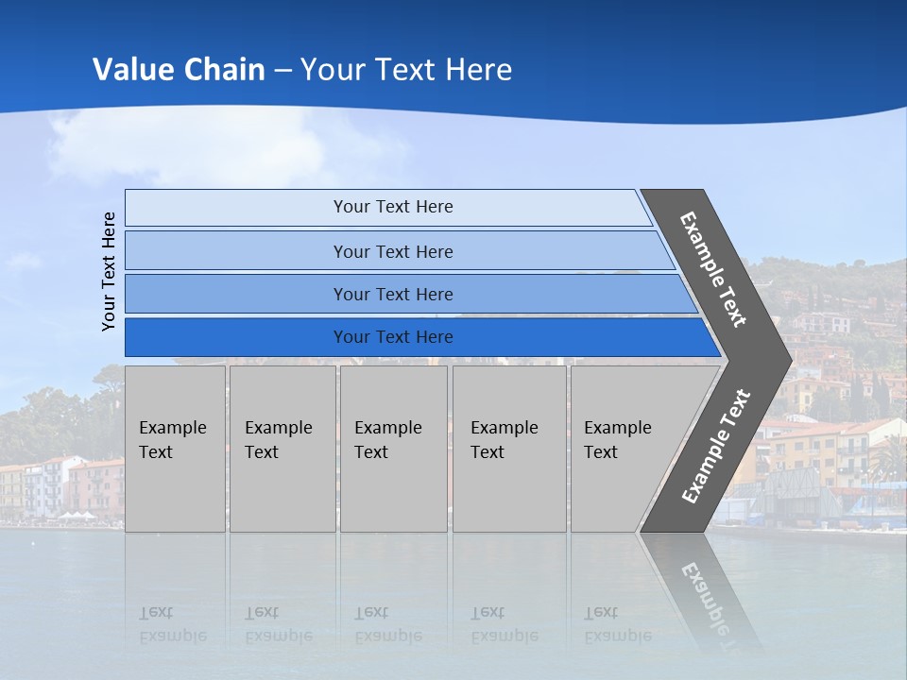Viewport: 907px width, 680px height.
Task: Select the fourth gray Example Text box
Action: click(509, 449)
